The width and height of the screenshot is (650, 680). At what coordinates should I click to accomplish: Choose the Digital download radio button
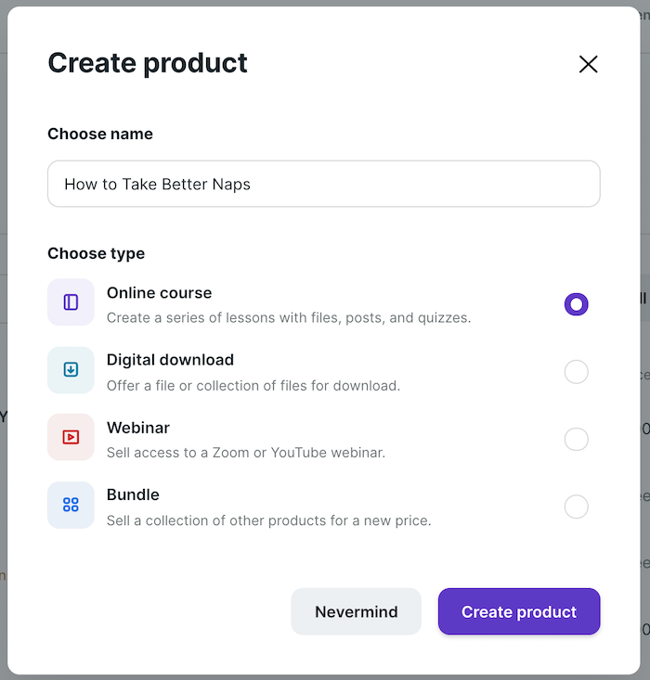tap(576, 372)
